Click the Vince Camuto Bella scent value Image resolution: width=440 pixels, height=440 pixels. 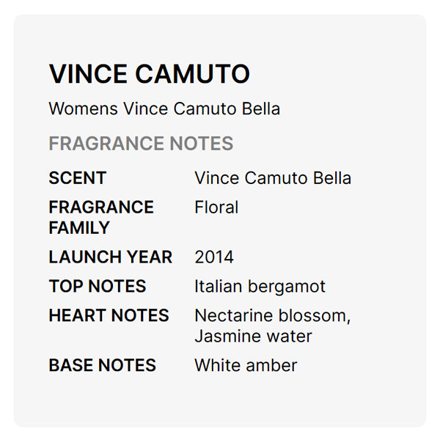click(x=273, y=178)
